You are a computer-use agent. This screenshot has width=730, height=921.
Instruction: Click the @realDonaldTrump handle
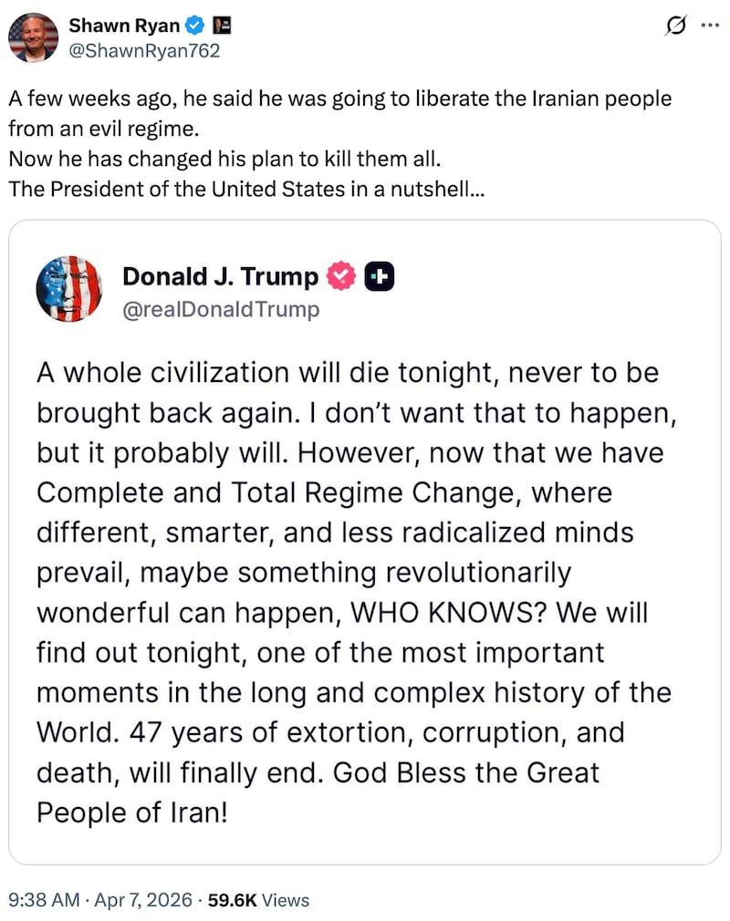tap(221, 310)
